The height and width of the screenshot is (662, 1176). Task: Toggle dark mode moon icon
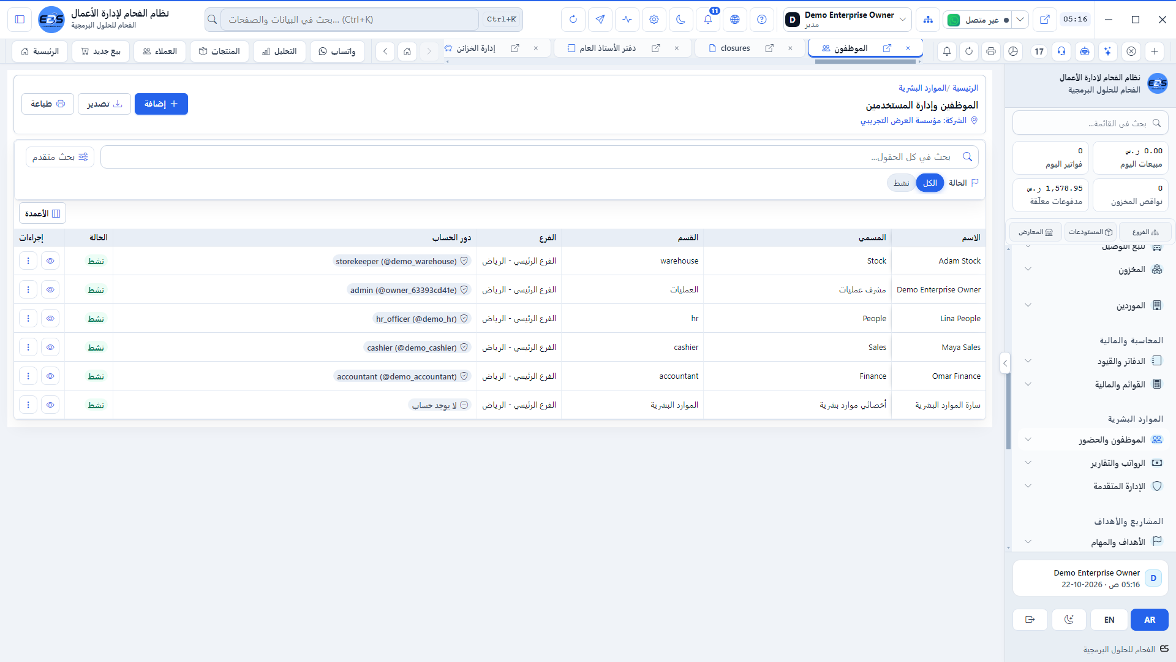click(680, 20)
